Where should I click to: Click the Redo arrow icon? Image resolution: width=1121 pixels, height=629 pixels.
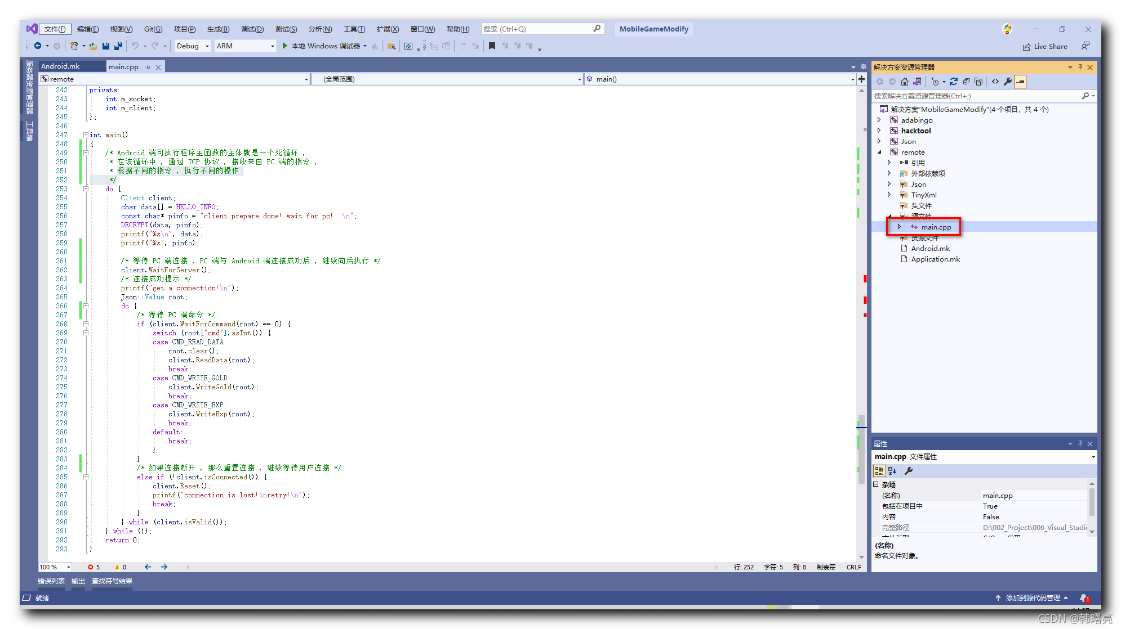(x=155, y=46)
